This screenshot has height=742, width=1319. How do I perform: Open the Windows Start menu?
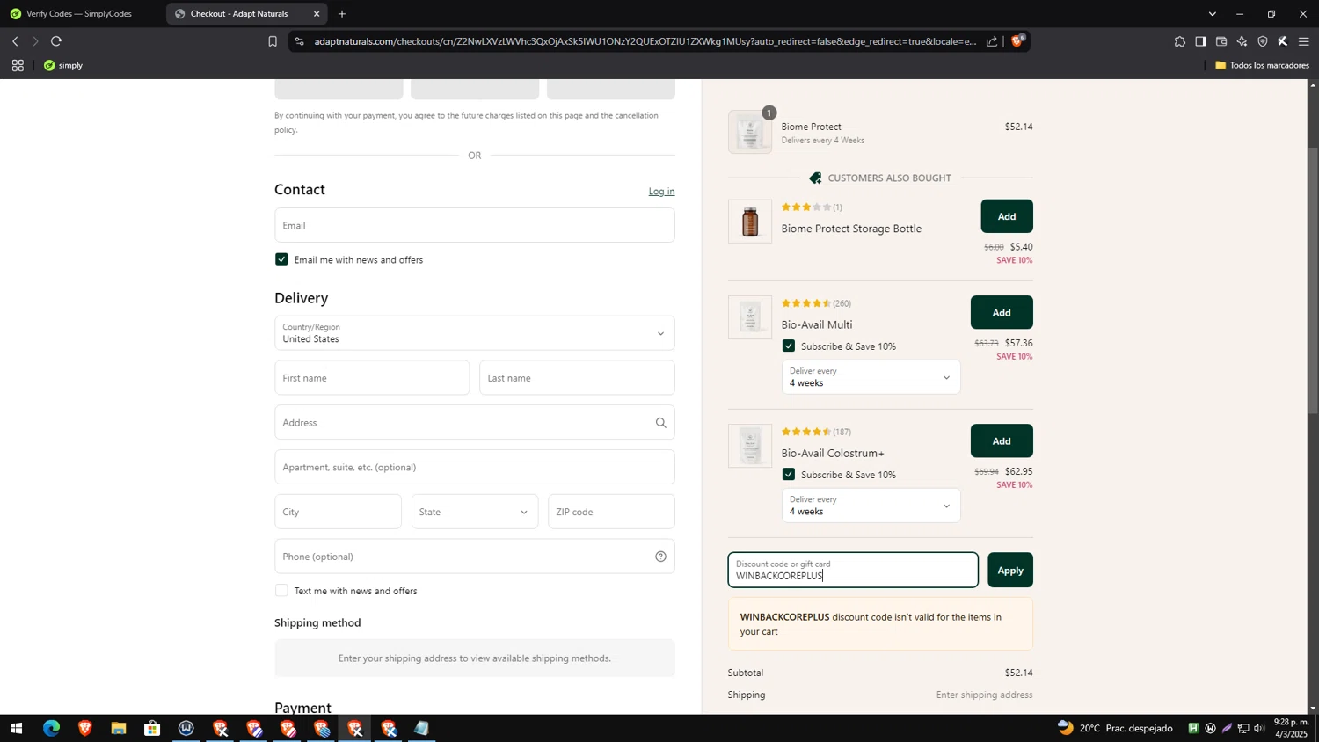[x=16, y=729]
